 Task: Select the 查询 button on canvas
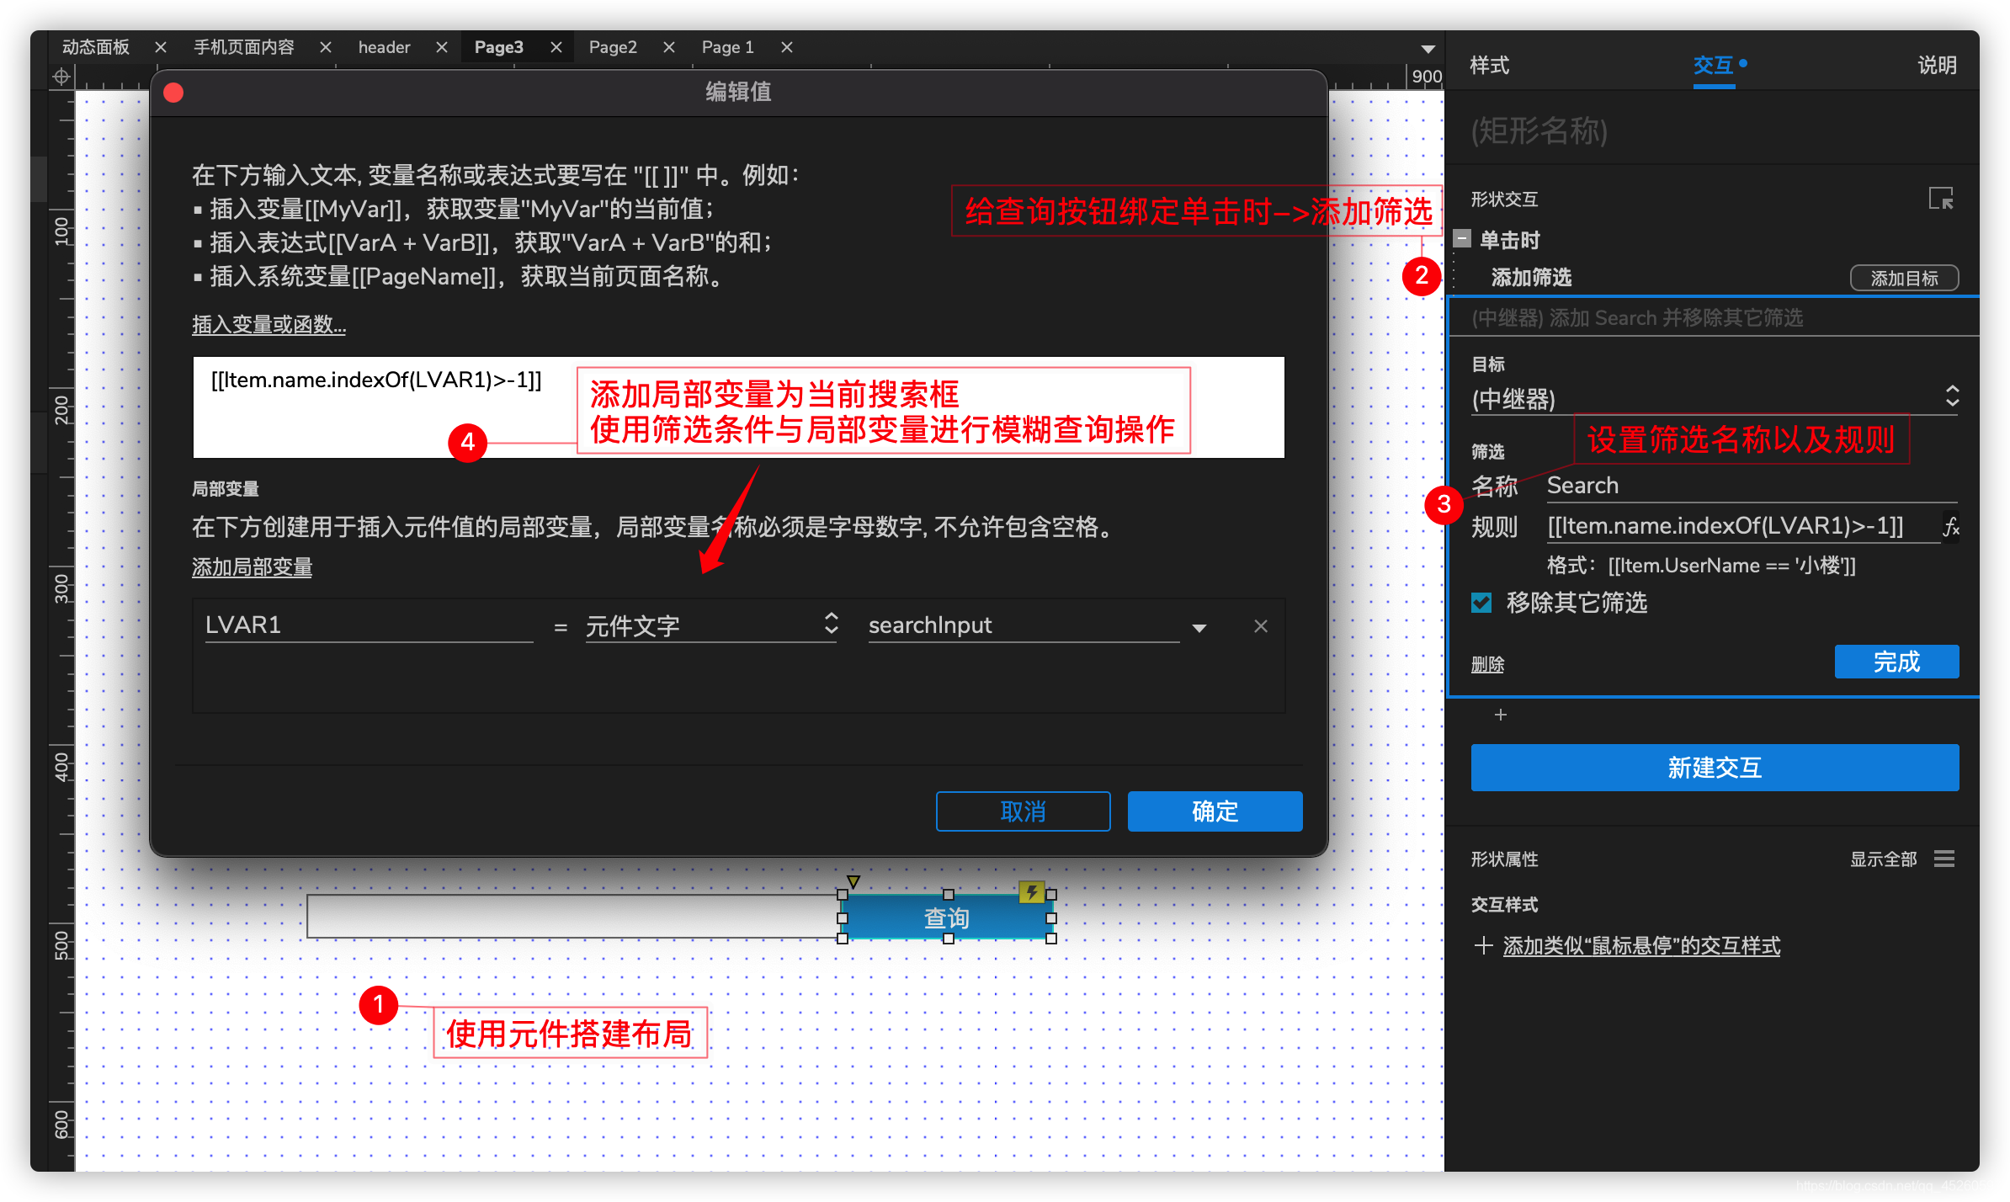point(947,917)
